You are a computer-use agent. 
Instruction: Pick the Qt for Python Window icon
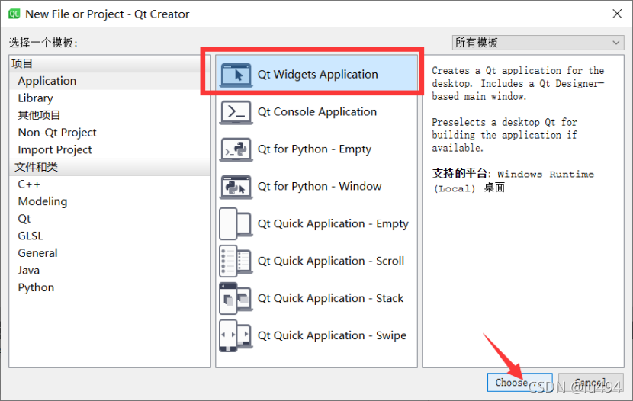[236, 186]
